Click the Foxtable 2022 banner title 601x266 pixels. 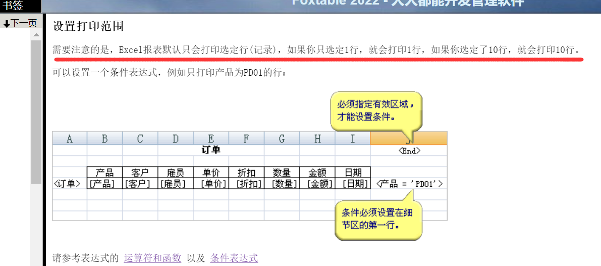[408, 3]
